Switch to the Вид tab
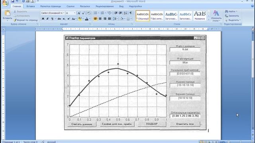The height and width of the screenshot is (143, 255). (121, 6)
